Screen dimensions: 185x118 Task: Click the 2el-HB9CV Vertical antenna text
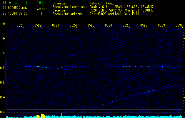point(114,14)
